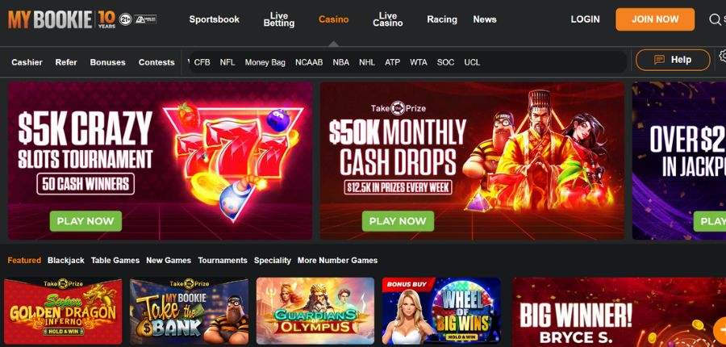Click the JOIN NOW button
Screen dimensions: 726x347
coord(655,19)
